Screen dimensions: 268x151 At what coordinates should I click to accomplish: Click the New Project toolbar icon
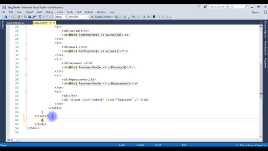pos(18,17)
